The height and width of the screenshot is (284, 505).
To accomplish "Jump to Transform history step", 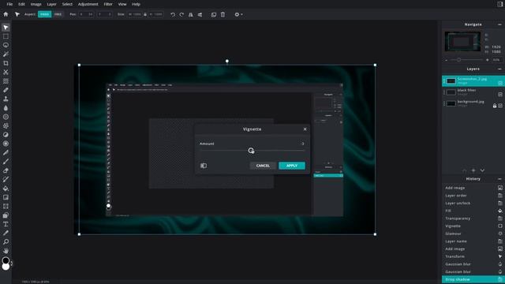I will click(473, 256).
